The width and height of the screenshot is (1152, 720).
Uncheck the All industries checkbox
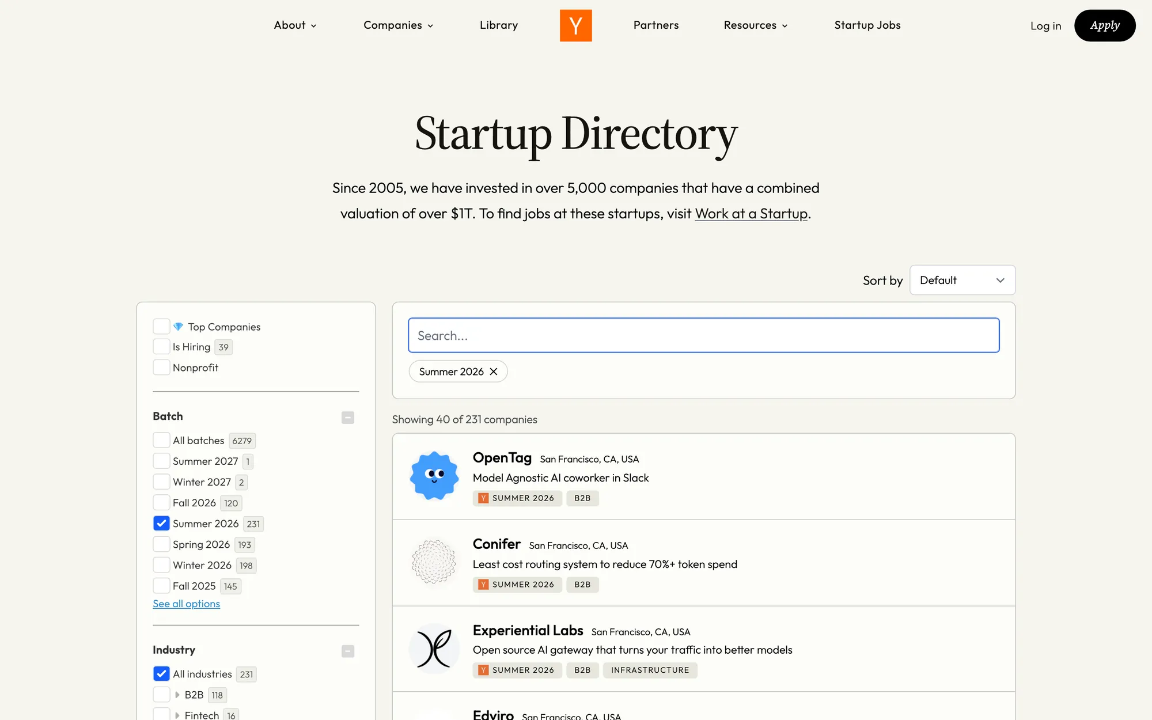point(161,674)
